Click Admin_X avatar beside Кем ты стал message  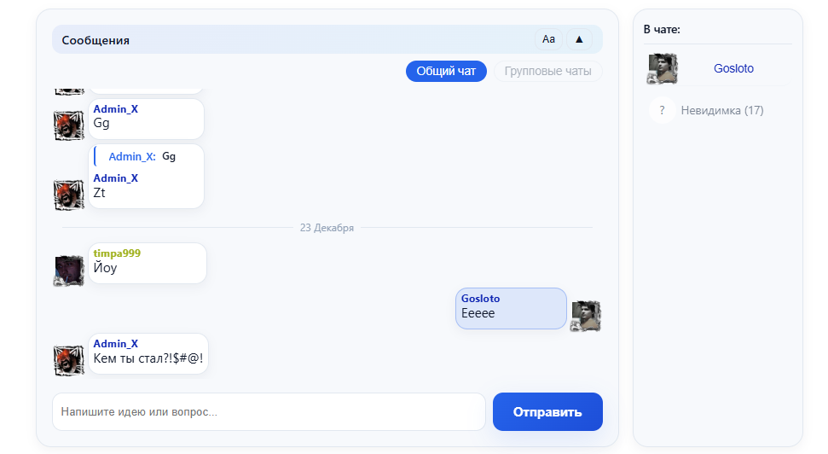point(69,360)
